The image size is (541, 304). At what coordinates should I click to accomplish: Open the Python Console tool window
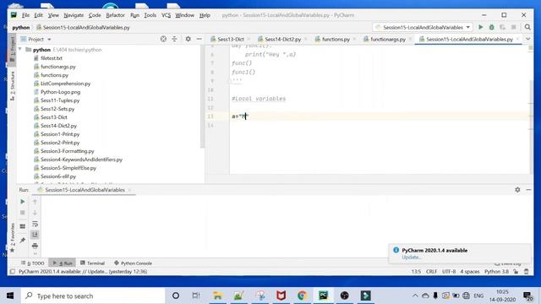(x=133, y=263)
